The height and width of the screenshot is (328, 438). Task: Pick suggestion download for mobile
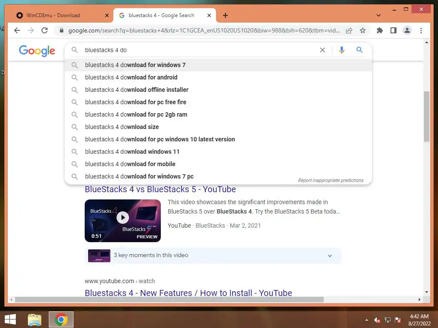pos(218,164)
